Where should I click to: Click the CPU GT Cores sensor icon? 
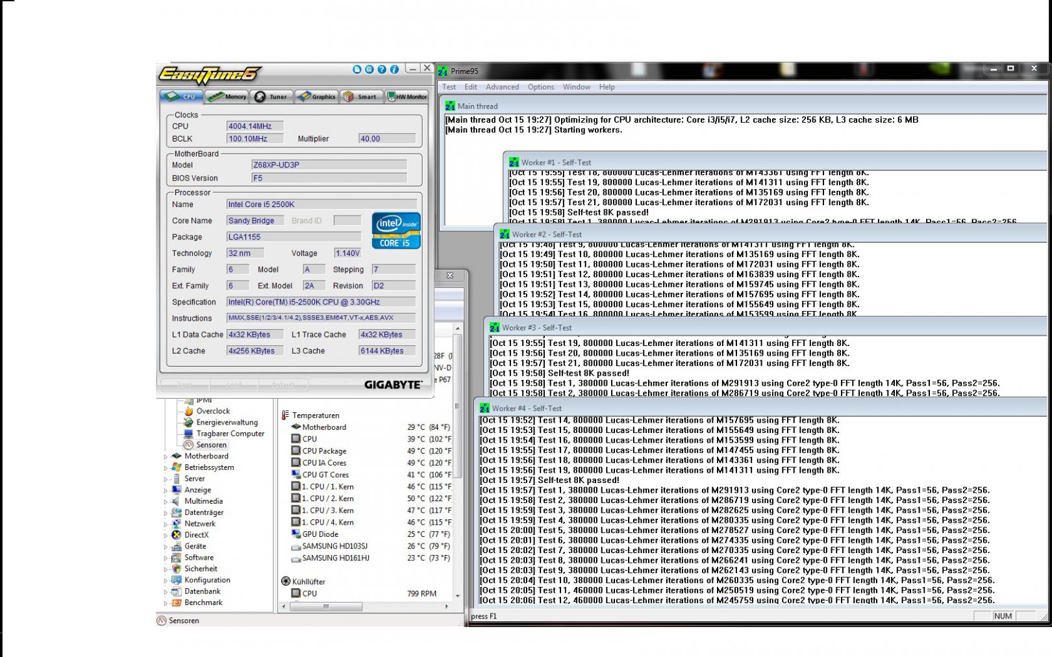point(296,475)
